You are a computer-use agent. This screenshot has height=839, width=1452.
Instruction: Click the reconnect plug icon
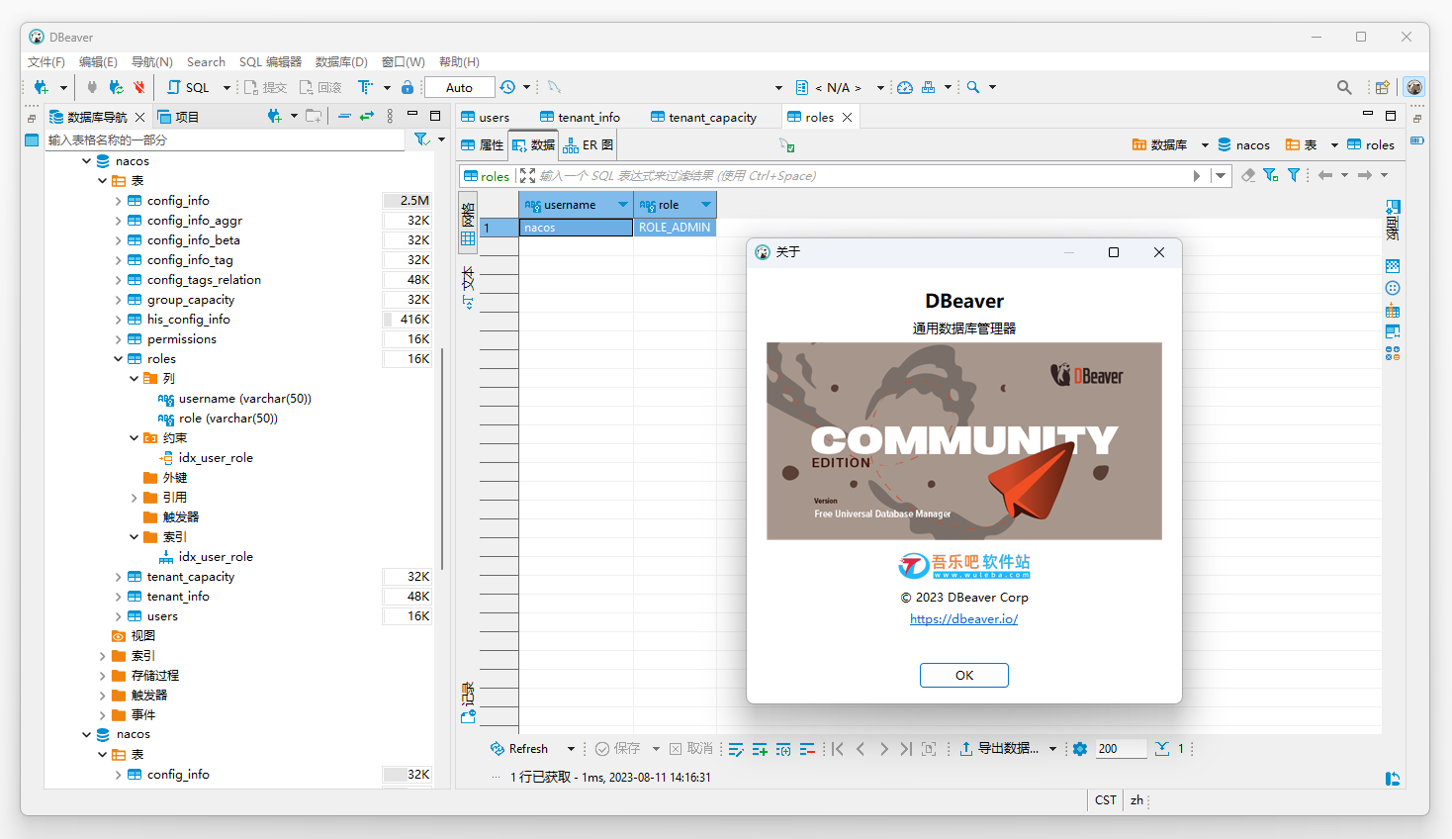[116, 87]
